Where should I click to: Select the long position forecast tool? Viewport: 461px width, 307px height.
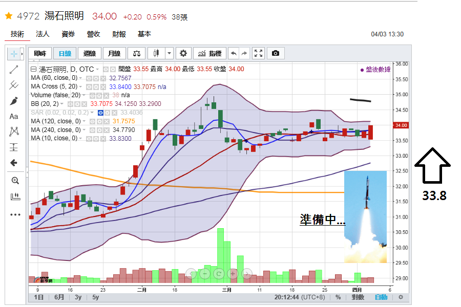point(14,147)
